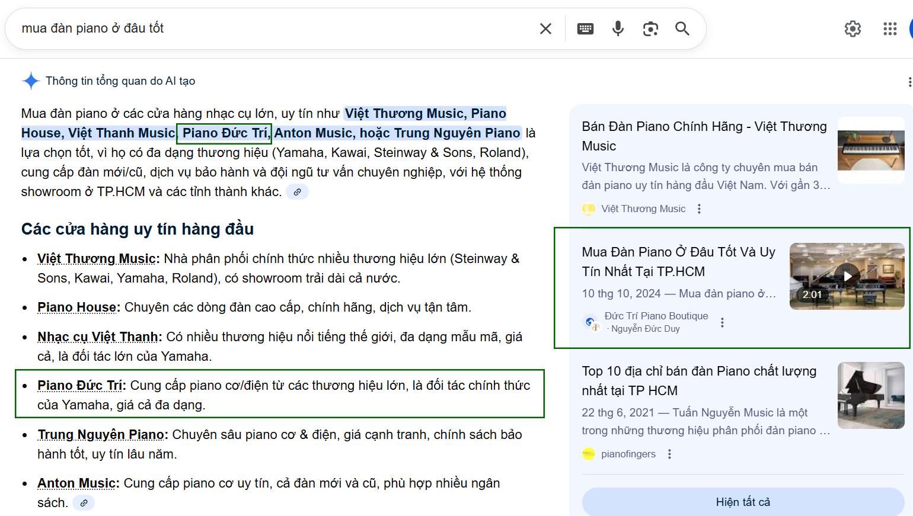Click the source link chip after Anton Music
913x516 pixels.
coord(84,503)
